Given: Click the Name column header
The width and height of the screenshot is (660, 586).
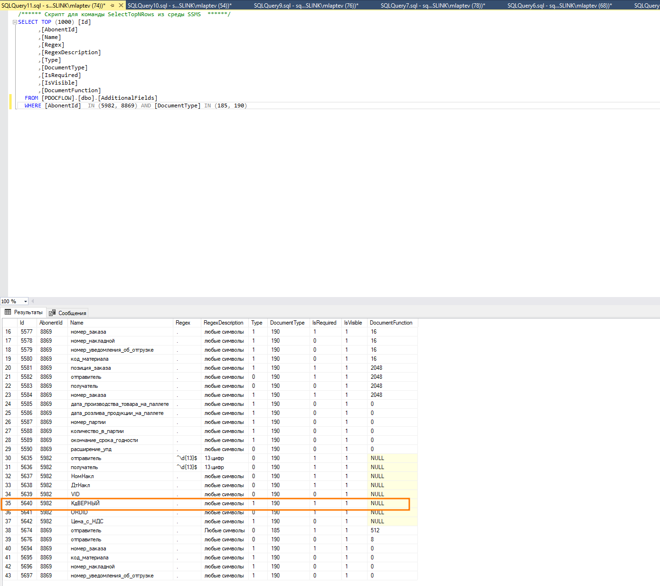Looking at the screenshot, I should tap(121, 323).
